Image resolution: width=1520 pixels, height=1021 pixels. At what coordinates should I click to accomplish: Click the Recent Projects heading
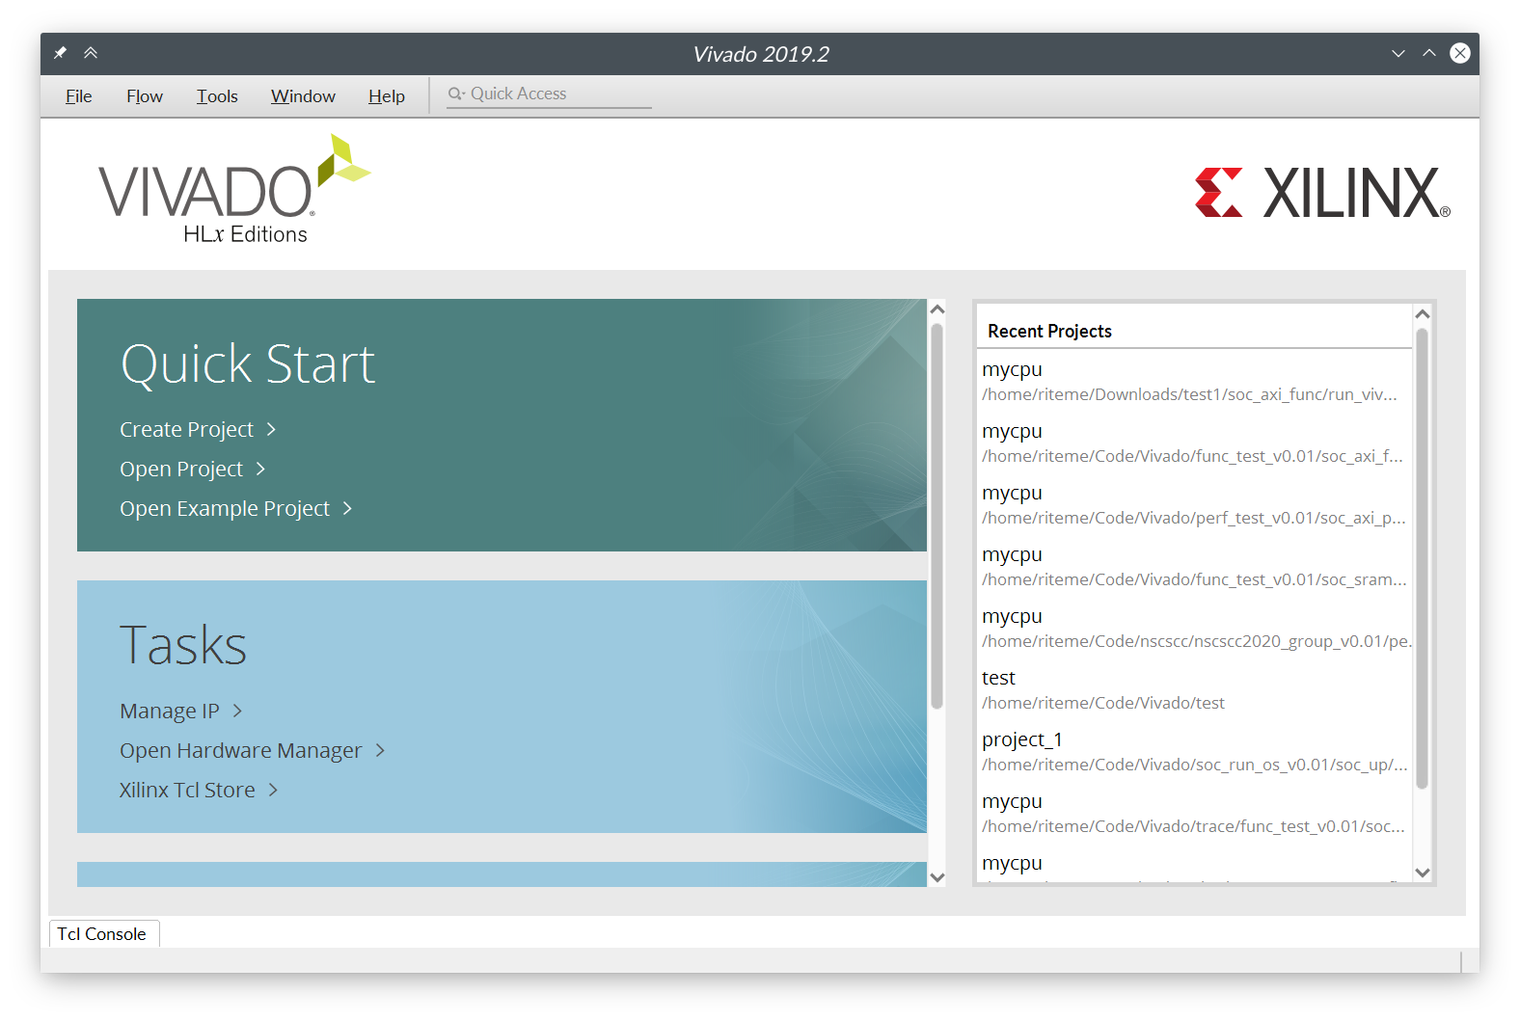coord(1049,331)
